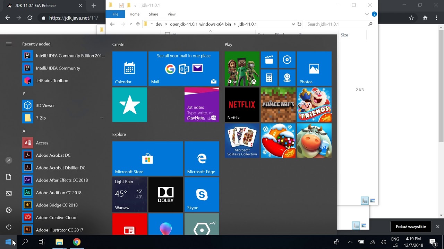Open the Calculator small tile
The width and height of the screenshot is (444, 249).
(x=269, y=78)
